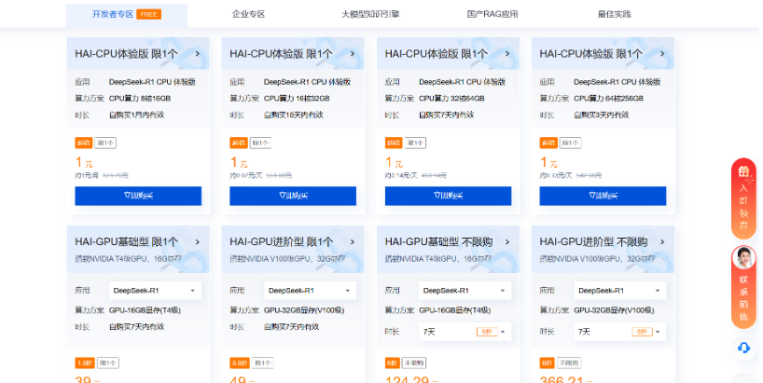Open 应用 dropdown in HAI-GPU基础型 不限购 card
Screen dimensions: 763x383
(465, 290)
